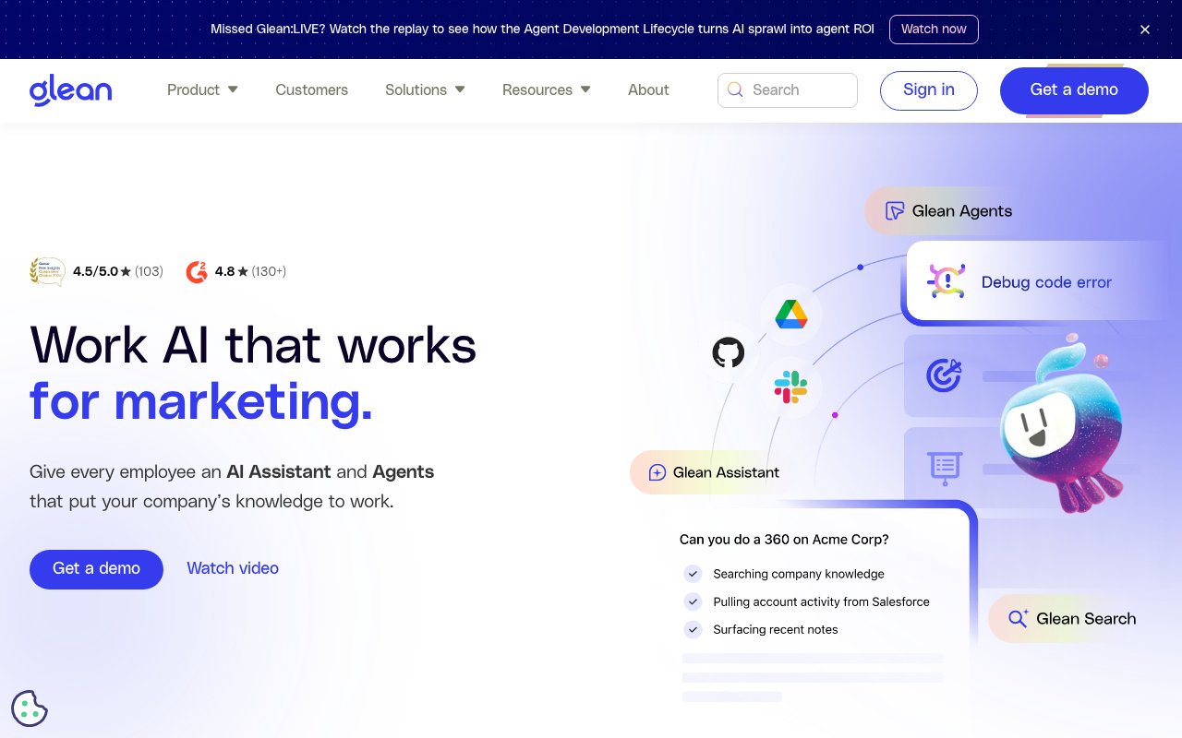Image resolution: width=1182 pixels, height=738 pixels.
Task: Focus the Search input field
Action: point(788,90)
